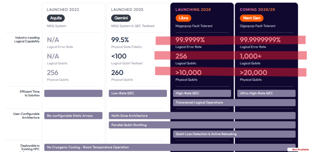311x152 pixels.
Task: Click Qubit Loss Detection & Active Reloading
Action: click(x=234, y=134)
